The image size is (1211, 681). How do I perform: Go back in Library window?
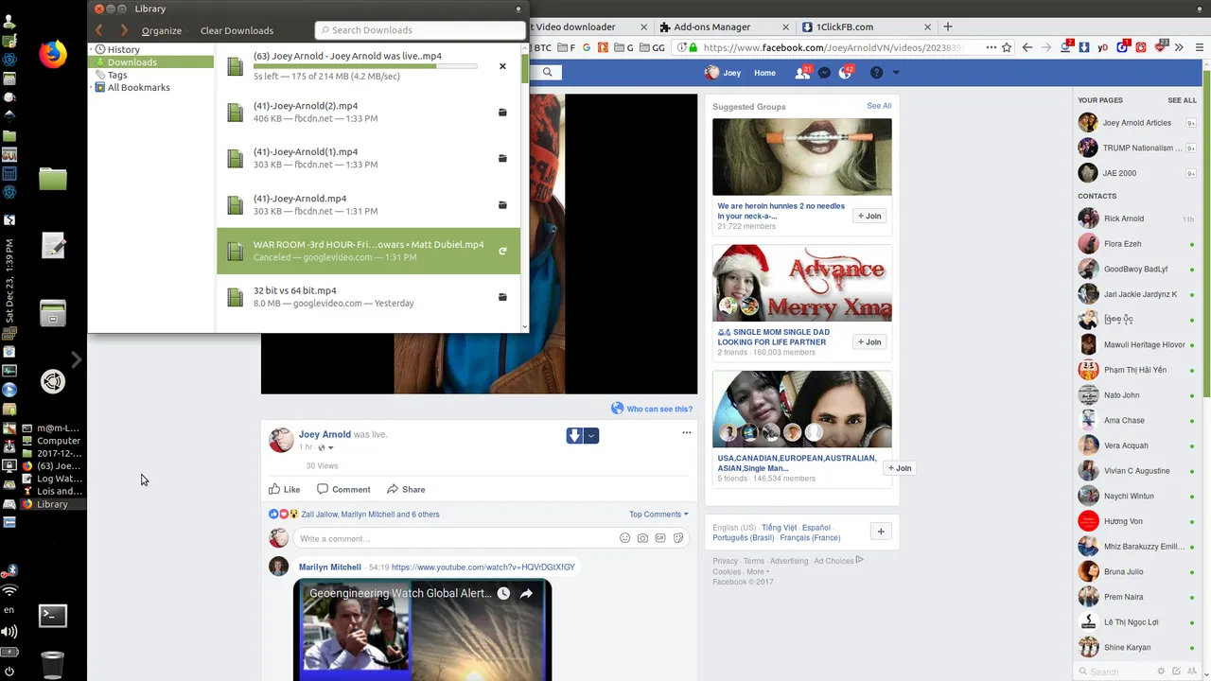[x=99, y=30]
